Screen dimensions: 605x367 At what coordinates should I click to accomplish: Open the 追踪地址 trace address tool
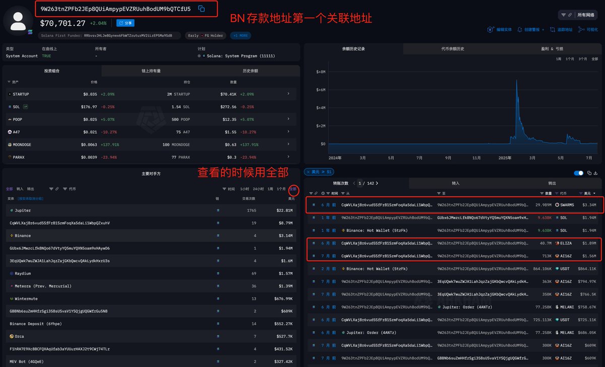click(562, 30)
